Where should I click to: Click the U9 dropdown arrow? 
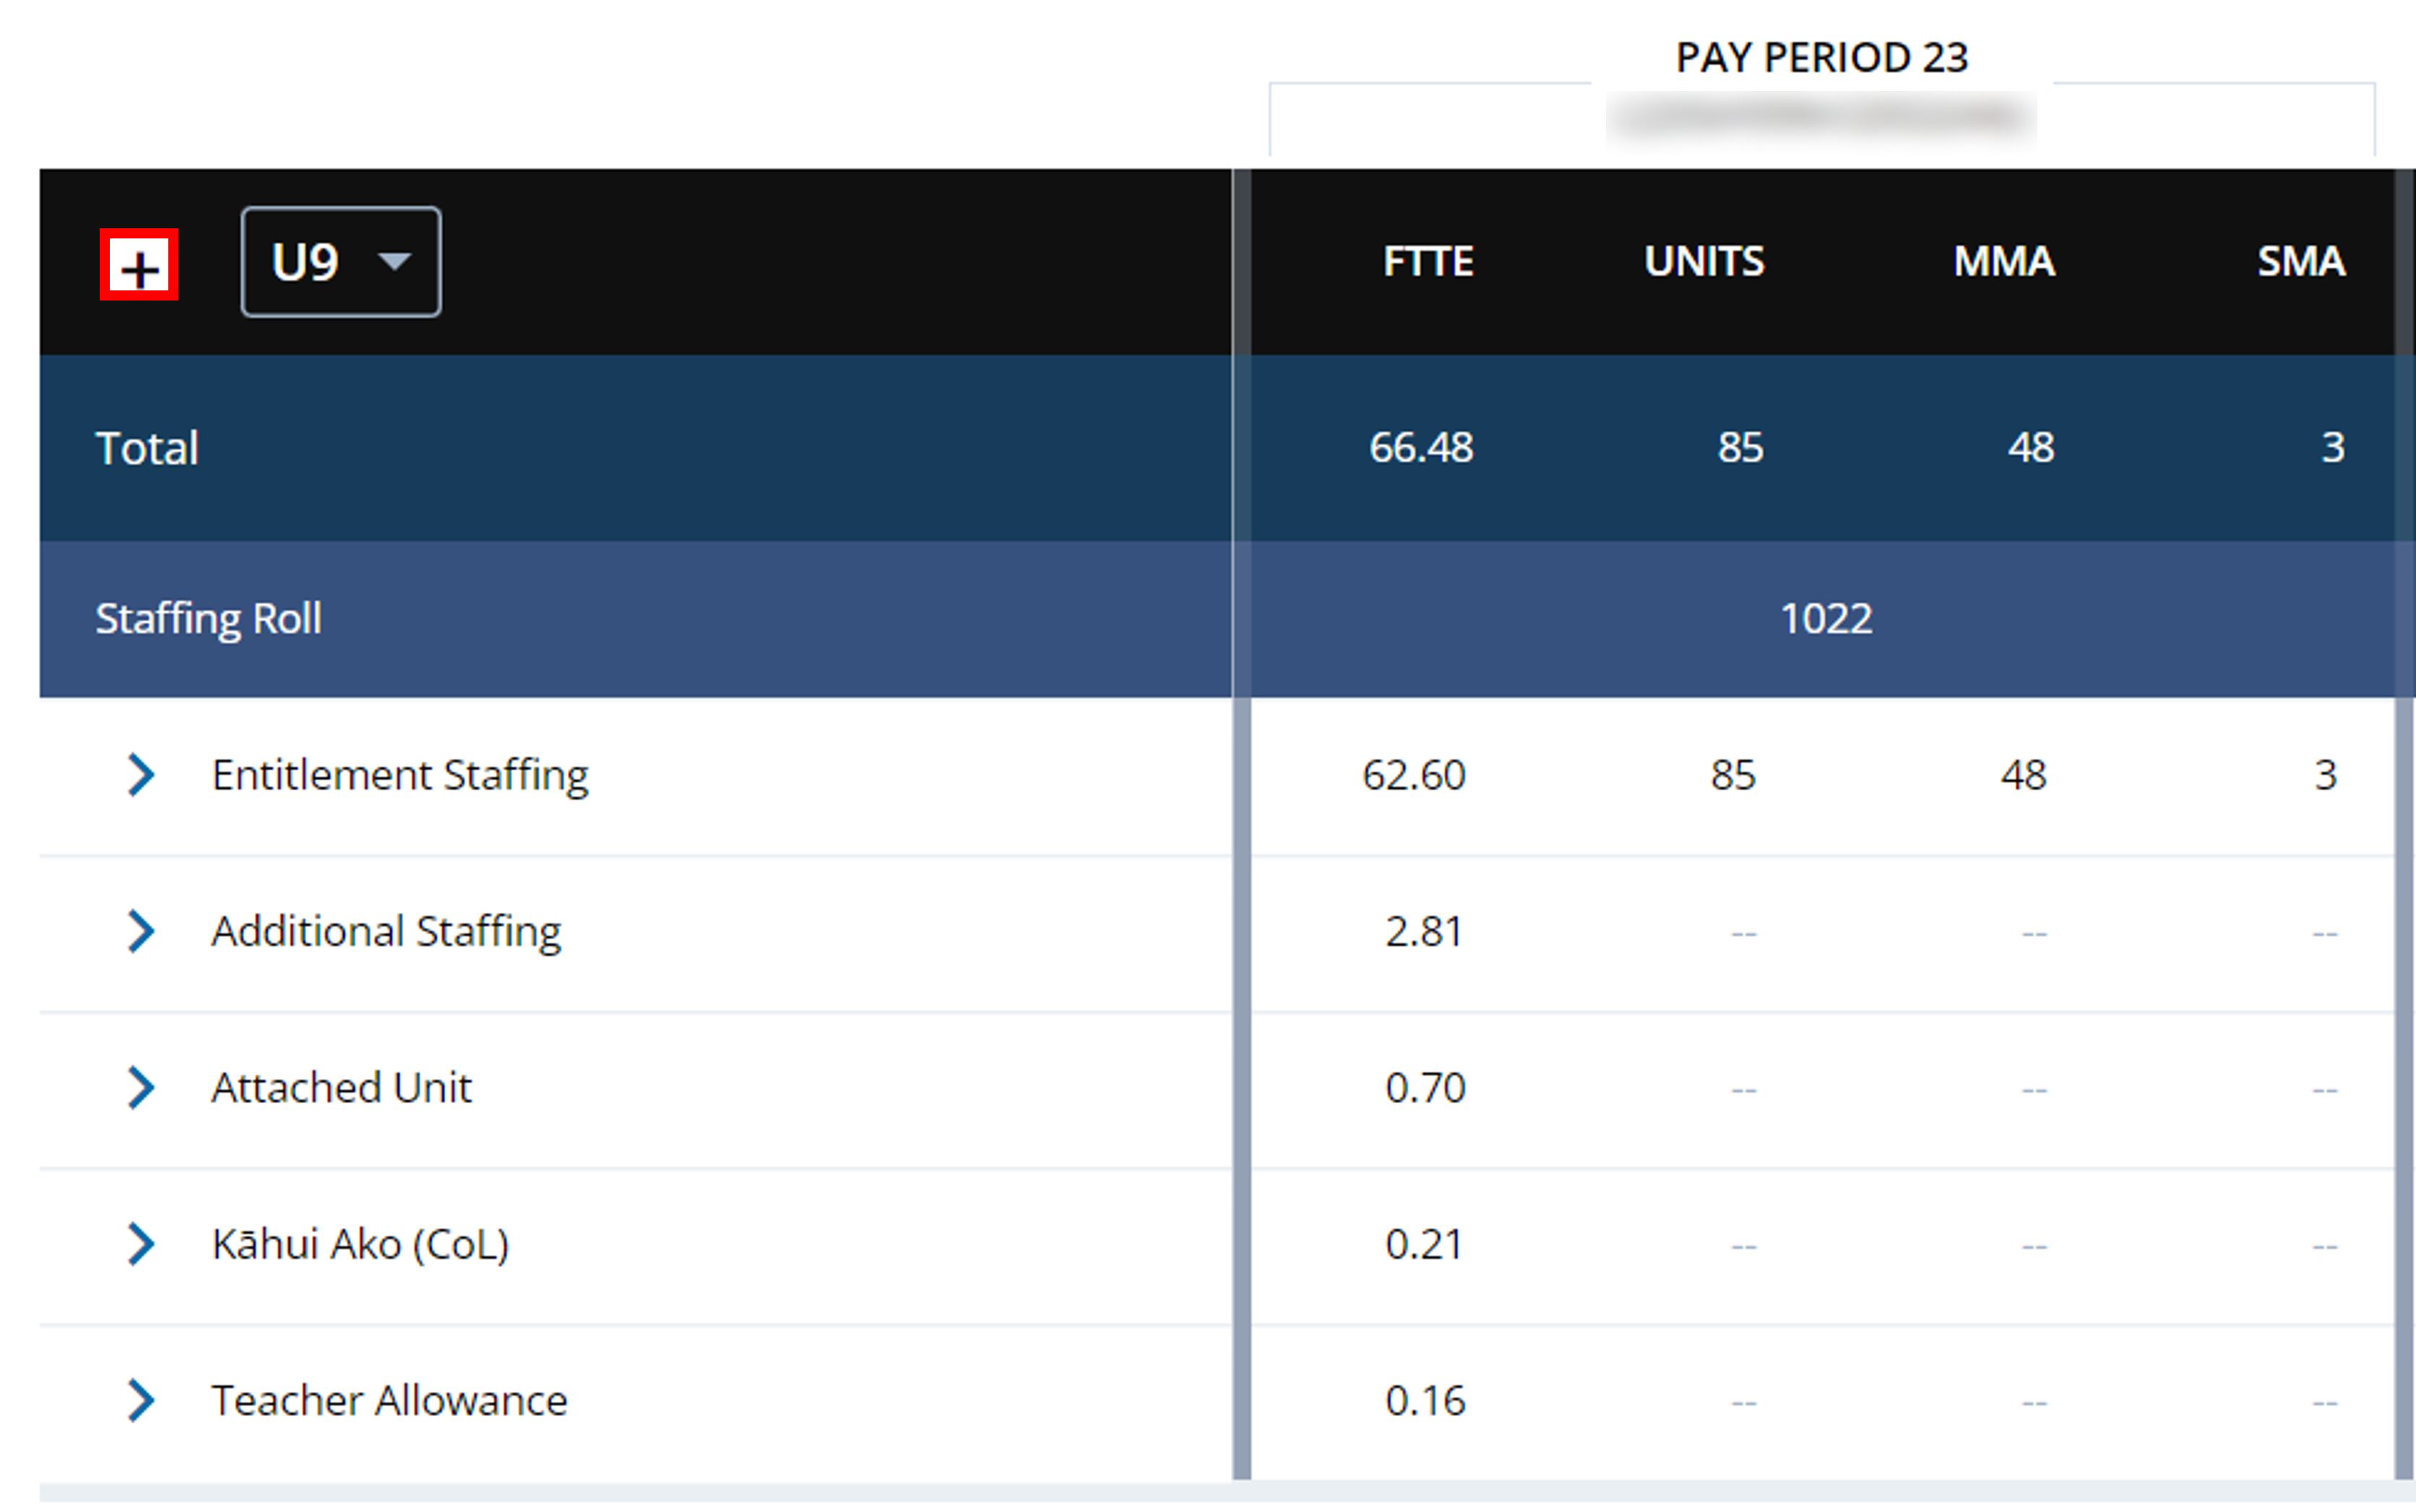tap(395, 262)
